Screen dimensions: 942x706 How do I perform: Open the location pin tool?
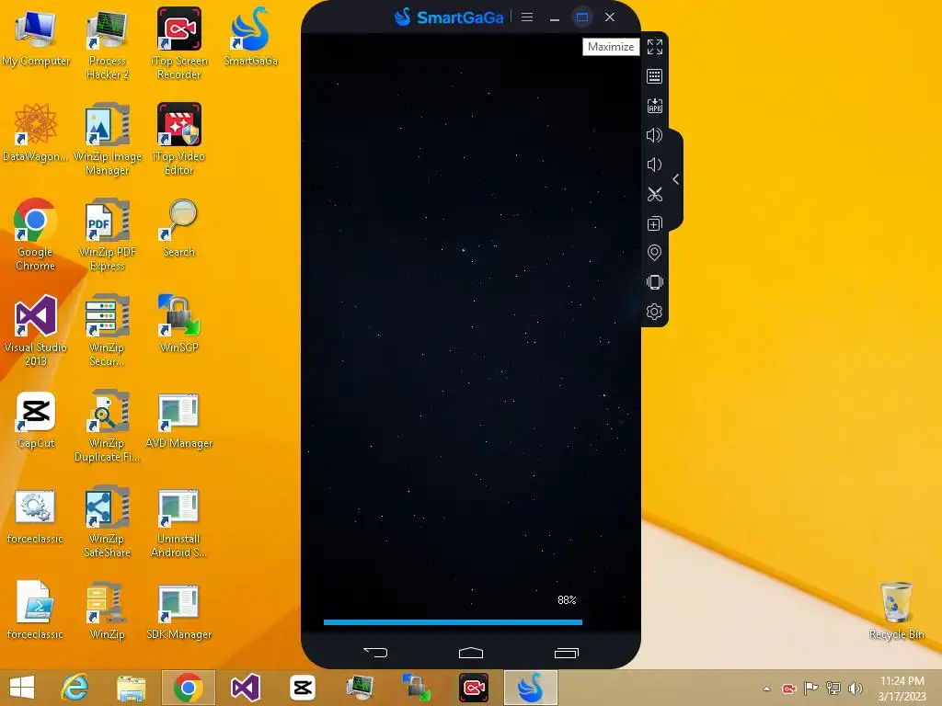click(x=654, y=253)
